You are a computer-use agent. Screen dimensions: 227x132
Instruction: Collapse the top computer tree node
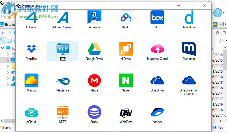click(x=3, y=48)
